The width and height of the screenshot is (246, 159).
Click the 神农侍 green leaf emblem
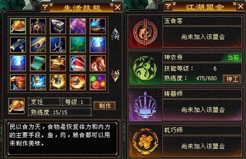(x=145, y=68)
